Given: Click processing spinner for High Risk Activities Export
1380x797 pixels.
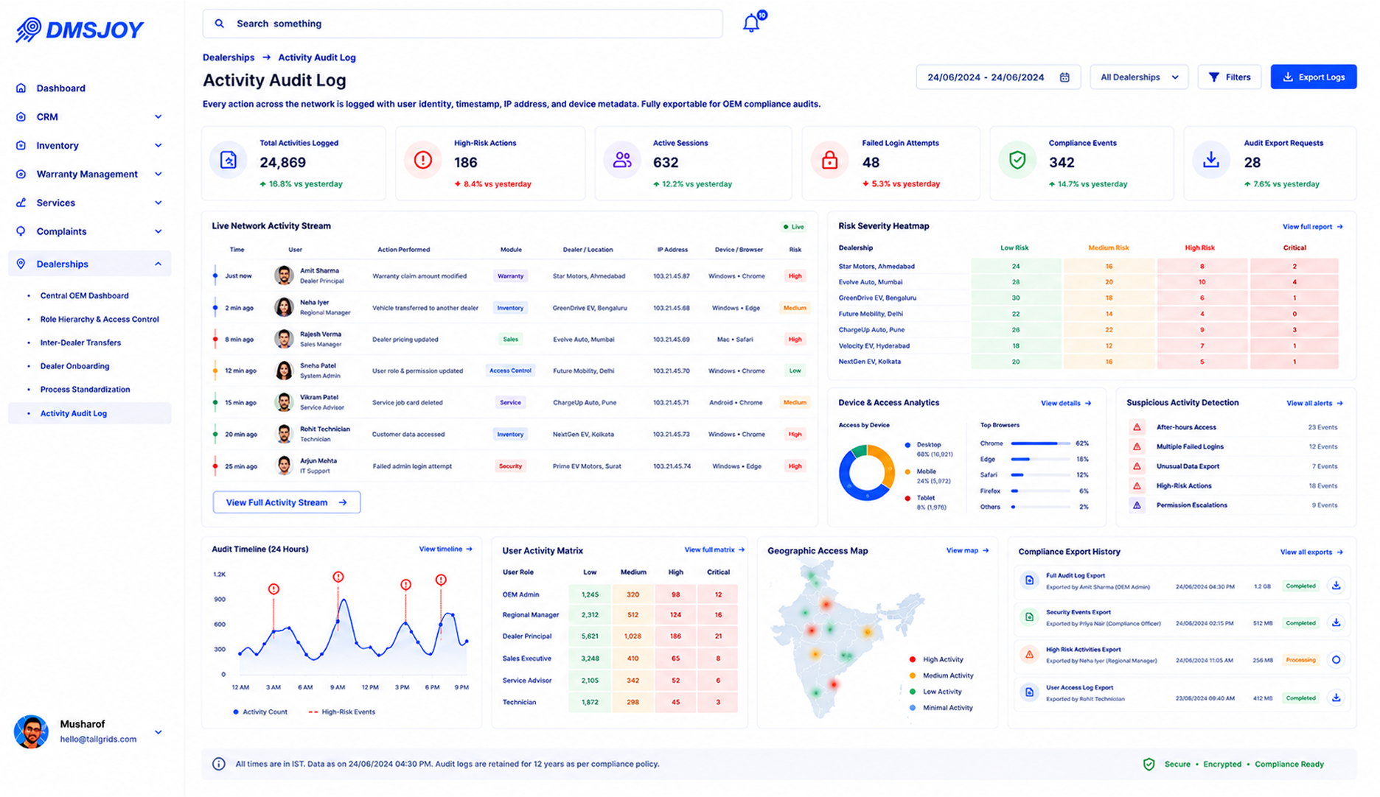Looking at the screenshot, I should click(x=1336, y=660).
